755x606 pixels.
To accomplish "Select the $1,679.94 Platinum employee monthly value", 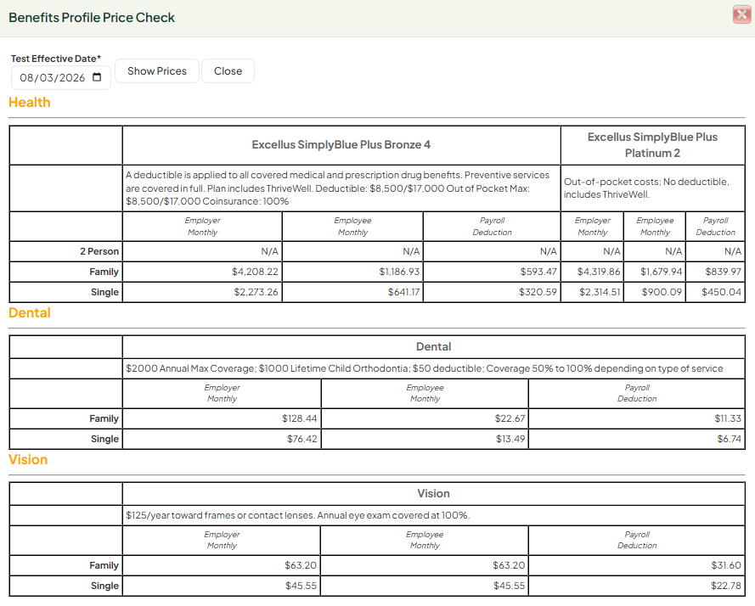I will click(661, 272).
